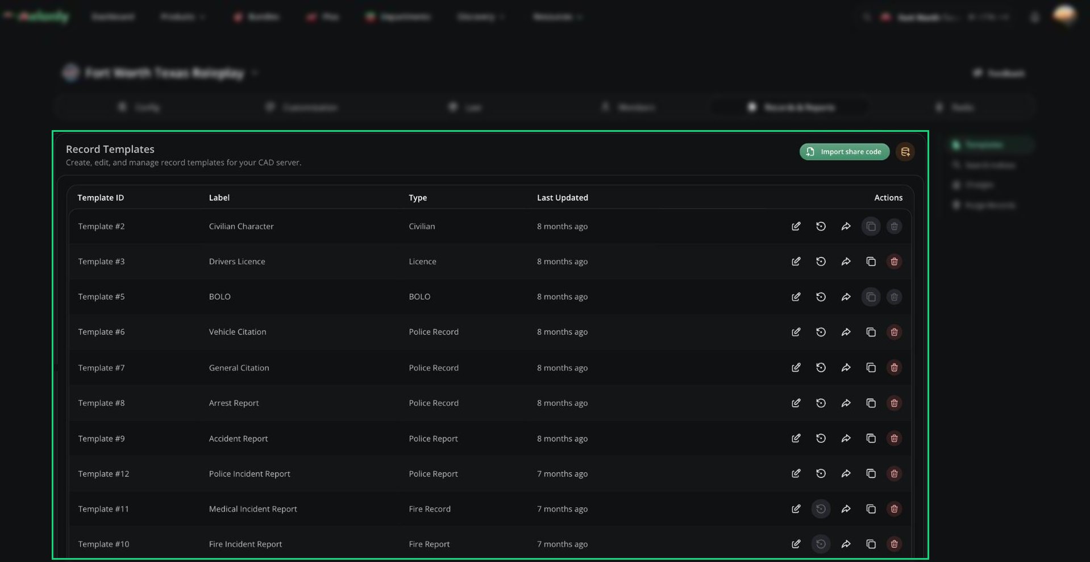The width and height of the screenshot is (1090, 562).
Task: Select the Template #12 cell
Action: pos(103,473)
